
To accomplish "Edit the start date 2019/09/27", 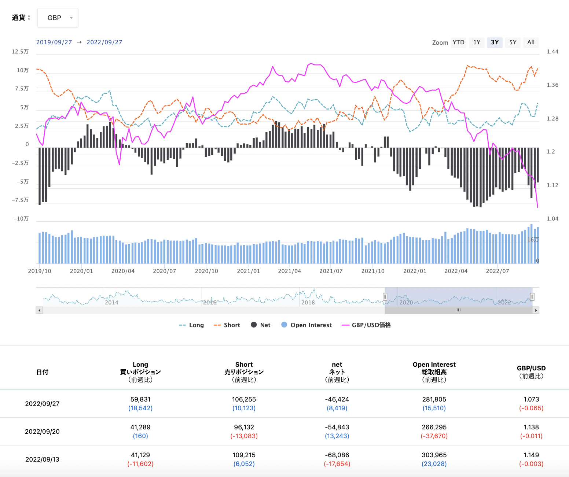I will click(x=54, y=42).
